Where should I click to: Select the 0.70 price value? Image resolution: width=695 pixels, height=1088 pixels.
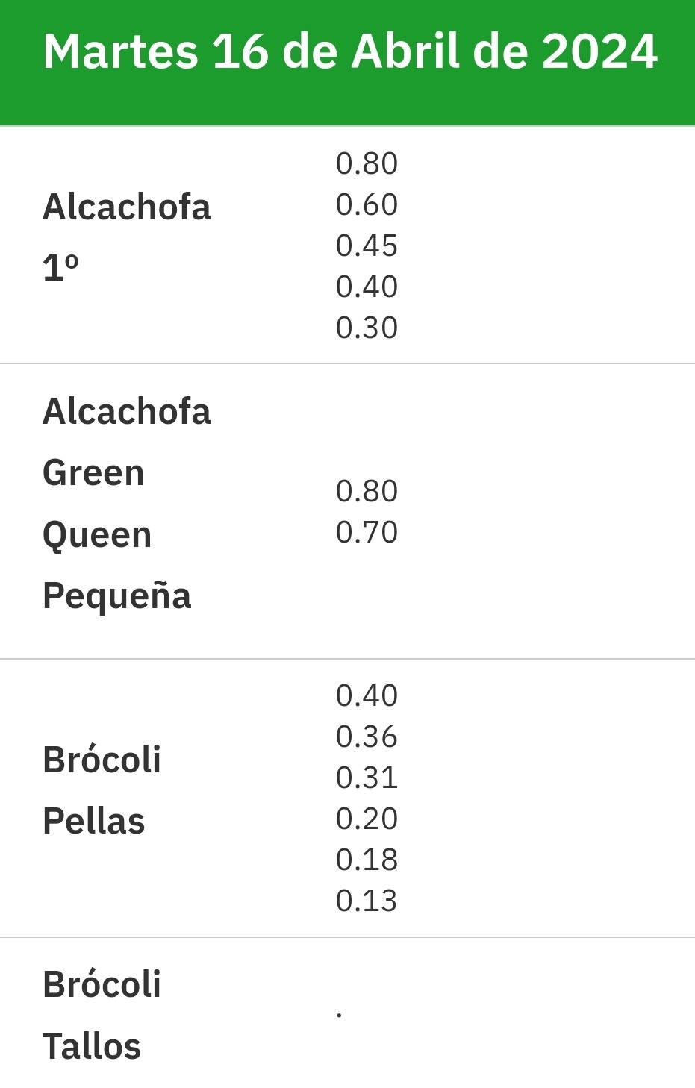click(x=367, y=532)
